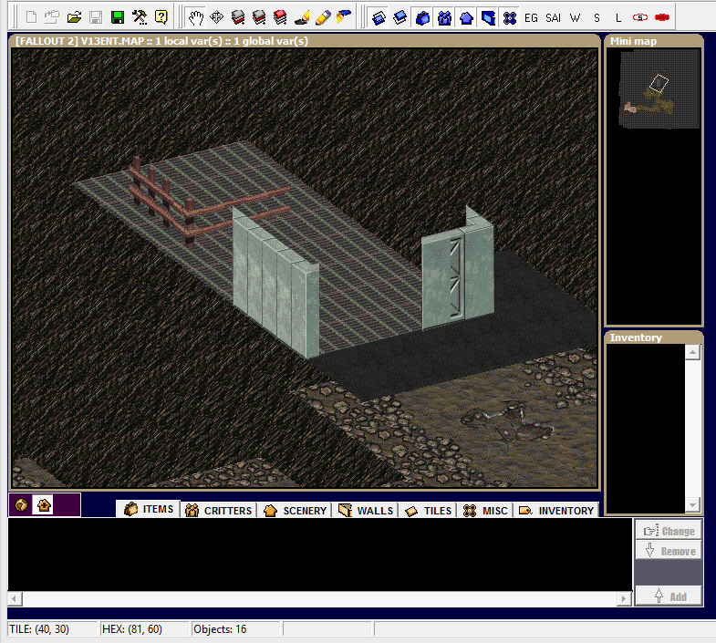Click the globe icon below the map

(21, 505)
